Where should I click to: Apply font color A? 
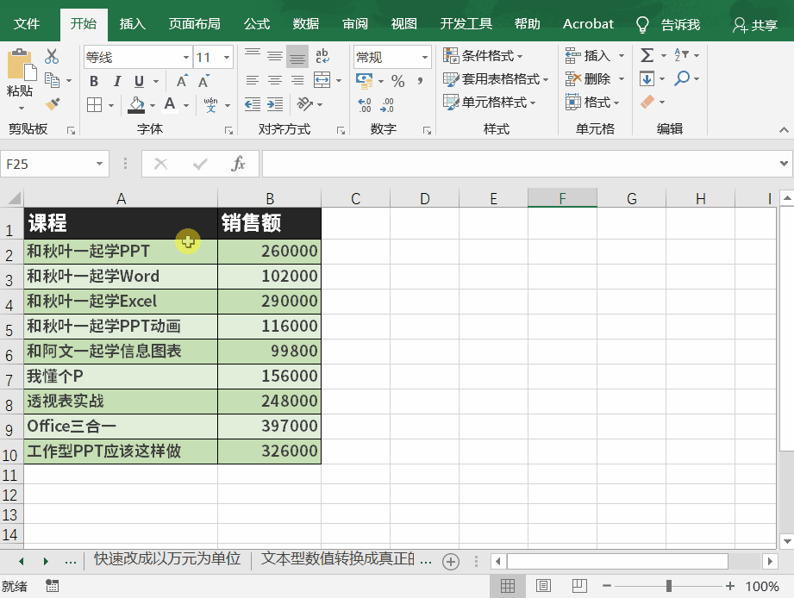point(170,105)
